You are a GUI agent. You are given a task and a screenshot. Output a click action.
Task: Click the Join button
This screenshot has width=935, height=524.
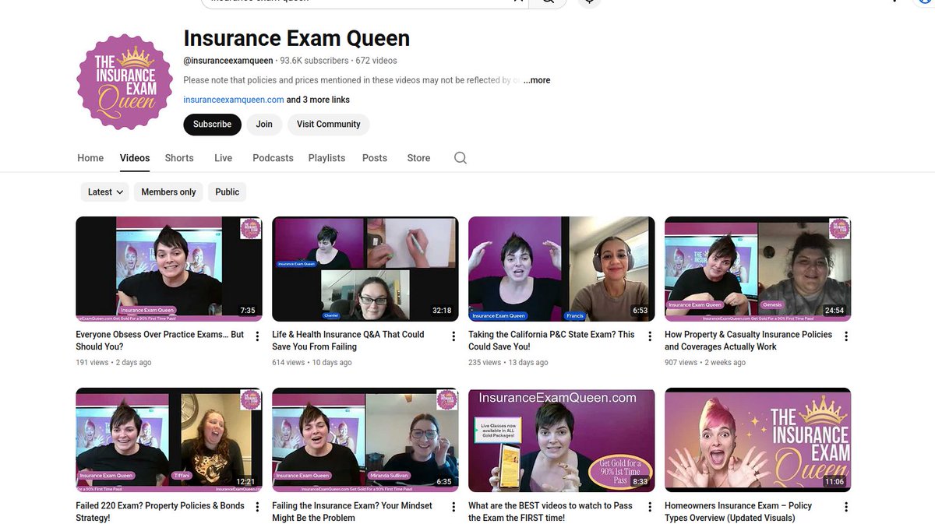[264, 125]
